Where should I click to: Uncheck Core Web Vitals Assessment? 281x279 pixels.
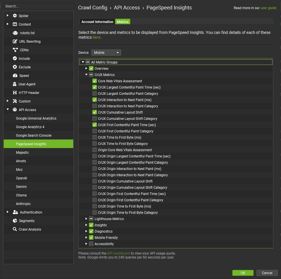[94, 81]
